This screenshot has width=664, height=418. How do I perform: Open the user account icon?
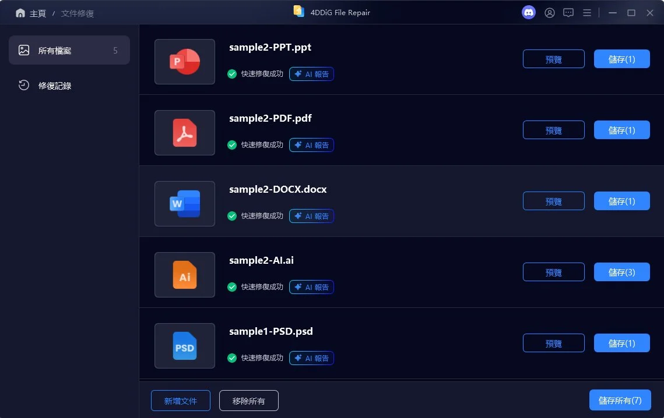[x=550, y=13]
